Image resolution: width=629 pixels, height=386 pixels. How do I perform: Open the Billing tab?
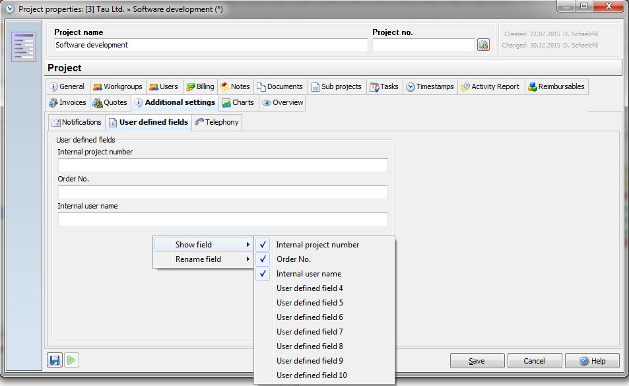[x=200, y=86]
